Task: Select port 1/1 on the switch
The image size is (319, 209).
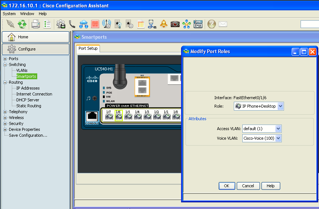Action: [x=166, y=115]
